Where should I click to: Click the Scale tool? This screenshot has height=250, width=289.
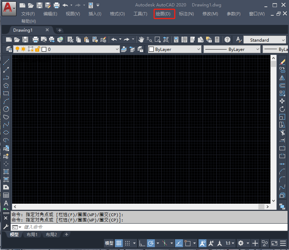[x=282, y=117]
